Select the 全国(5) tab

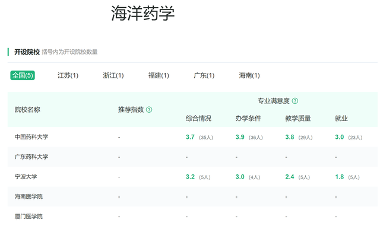23,75
